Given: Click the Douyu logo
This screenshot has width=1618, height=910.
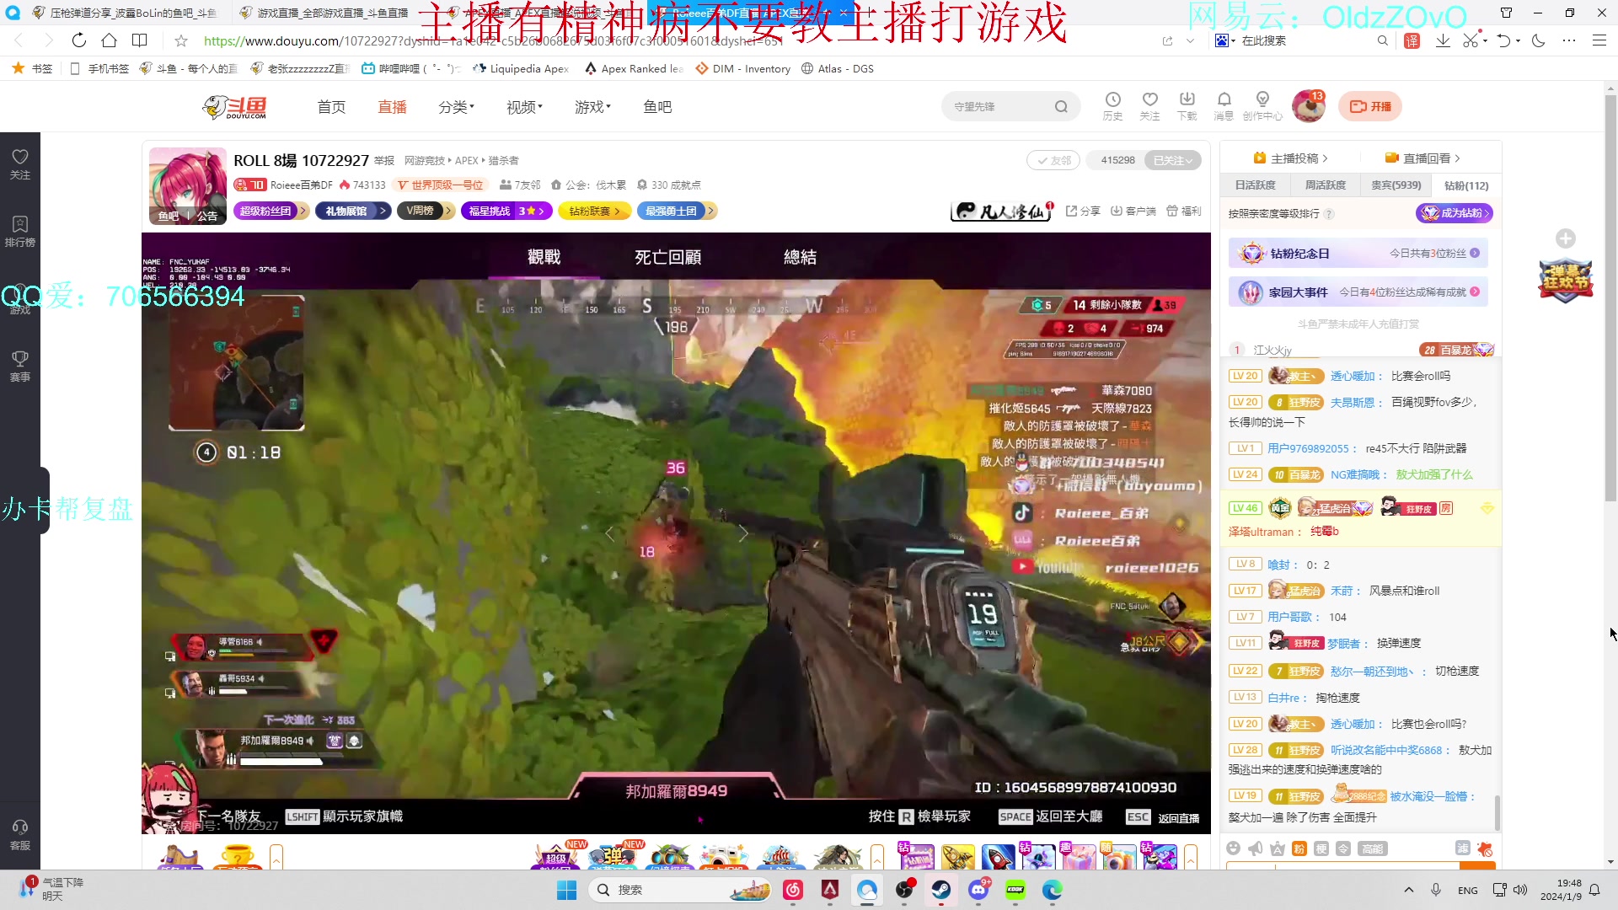Looking at the screenshot, I should (235, 107).
